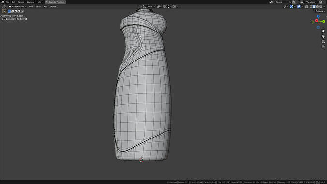Open the snapping options dropdown

[168, 7]
